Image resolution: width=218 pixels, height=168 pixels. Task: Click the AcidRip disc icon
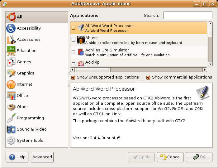coord(81,64)
